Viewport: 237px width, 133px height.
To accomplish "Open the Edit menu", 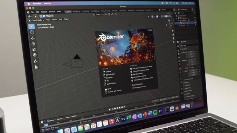I will click(37, 12).
